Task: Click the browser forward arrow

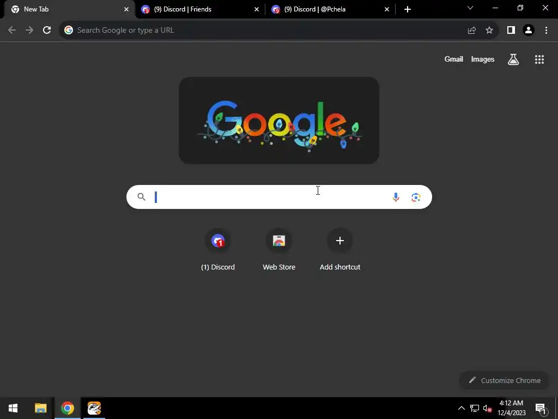Action: tap(29, 31)
